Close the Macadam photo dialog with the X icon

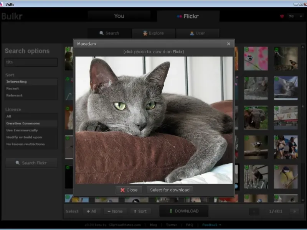point(229,44)
